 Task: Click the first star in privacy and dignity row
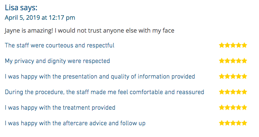[x=222, y=61]
